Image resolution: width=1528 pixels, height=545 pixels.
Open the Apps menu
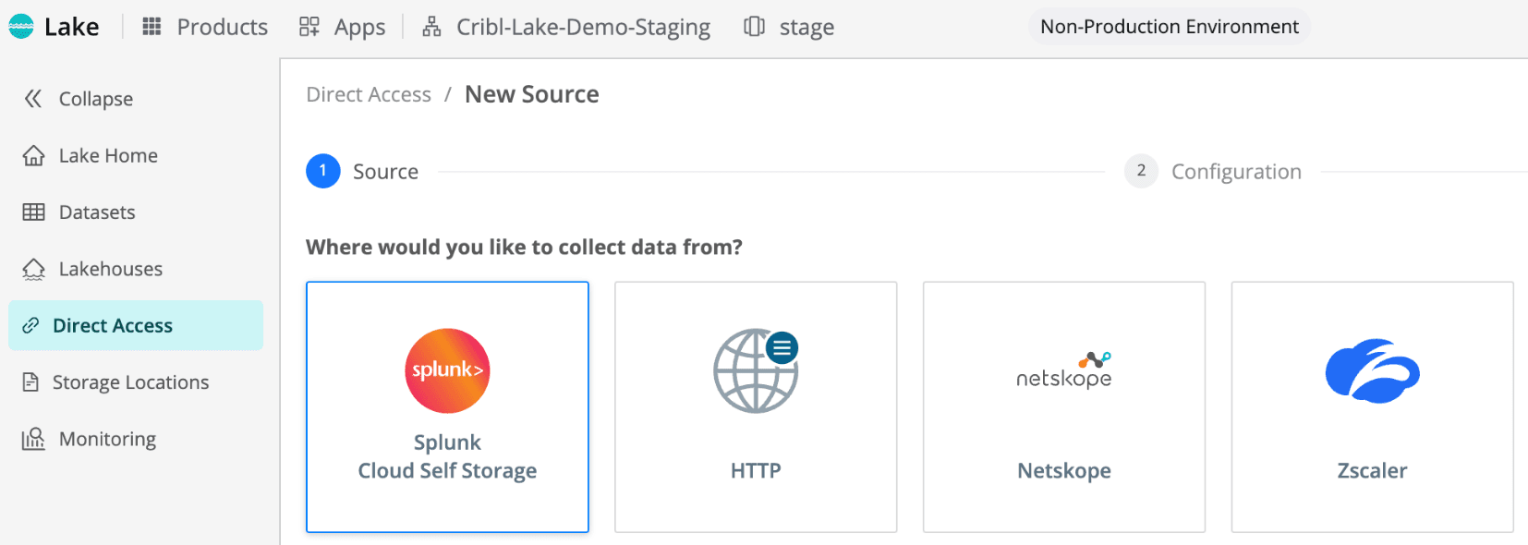[x=342, y=27]
